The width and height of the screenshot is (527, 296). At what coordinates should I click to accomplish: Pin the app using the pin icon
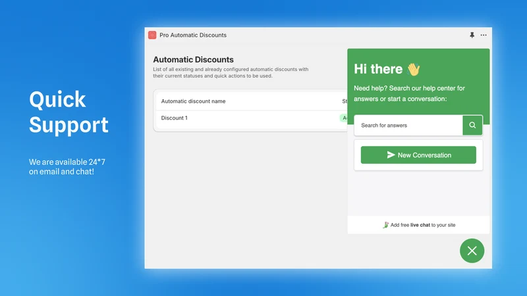472,35
